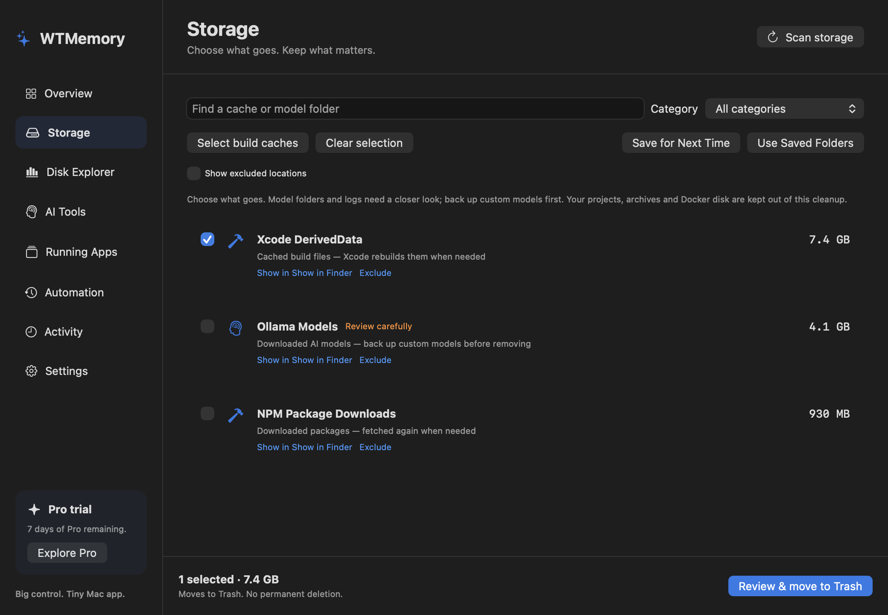View the Activity page

81,332
